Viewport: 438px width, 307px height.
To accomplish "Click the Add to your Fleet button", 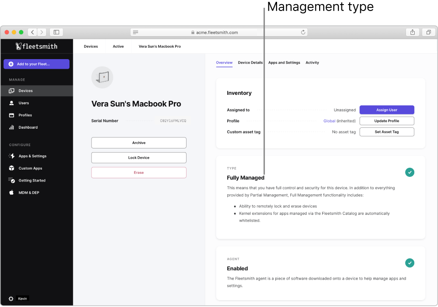I will click(37, 64).
